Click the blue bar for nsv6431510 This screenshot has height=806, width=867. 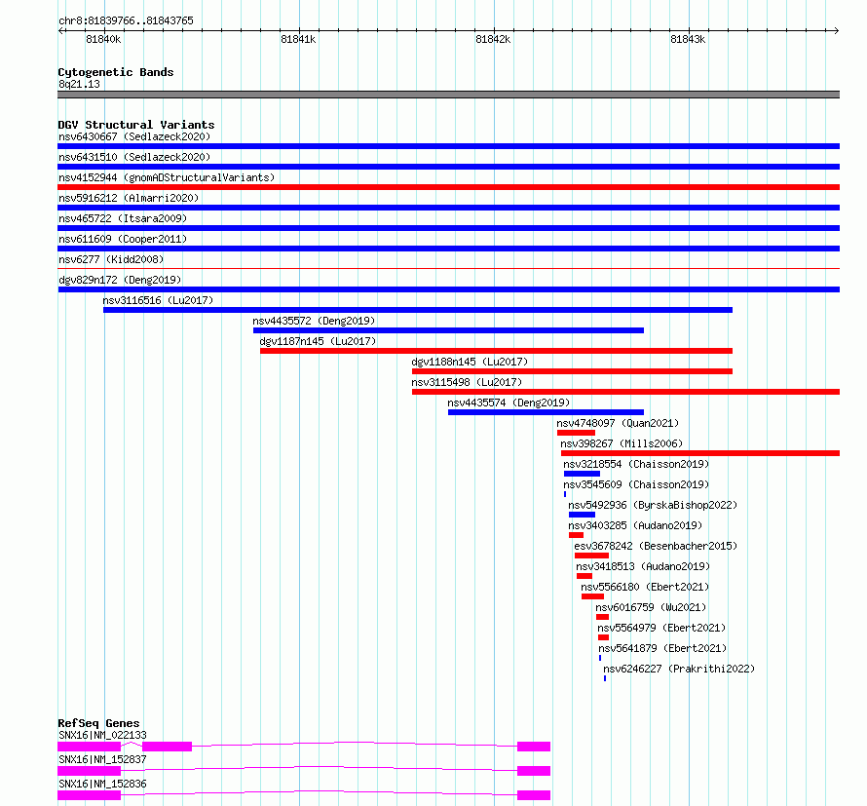[448, 167]
